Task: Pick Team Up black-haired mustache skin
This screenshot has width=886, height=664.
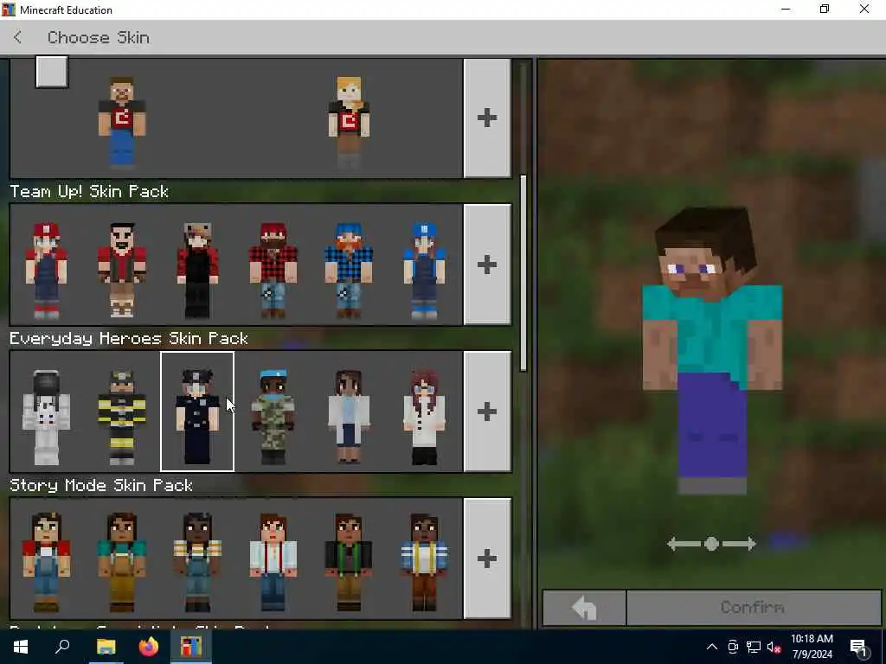Action: point(122,270)
